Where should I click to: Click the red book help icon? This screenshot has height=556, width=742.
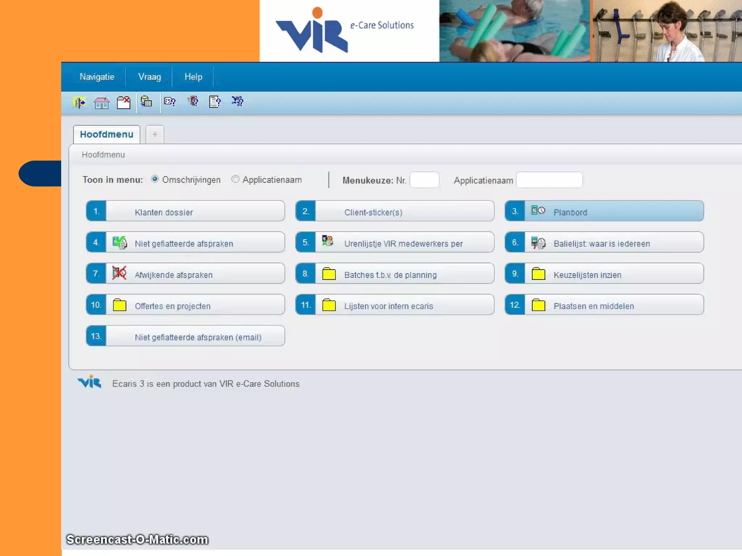tap(193, 101)
